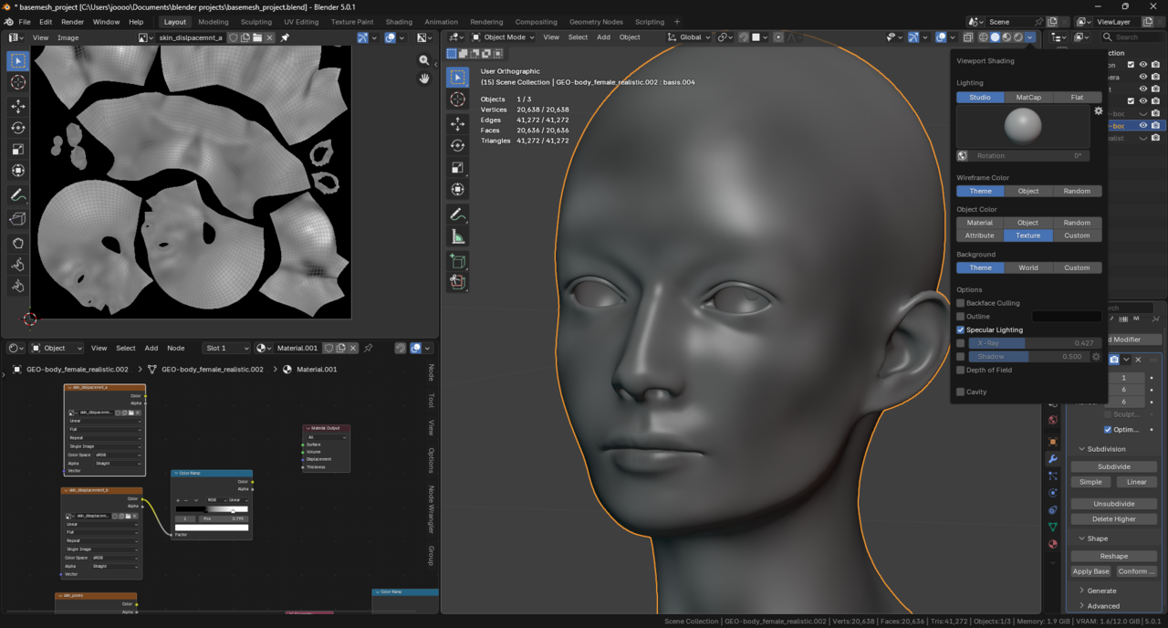Screen dimensions: 1168x628
Task: Select the Move tool in 3D viewport toolbar
Action: (458, 123)
